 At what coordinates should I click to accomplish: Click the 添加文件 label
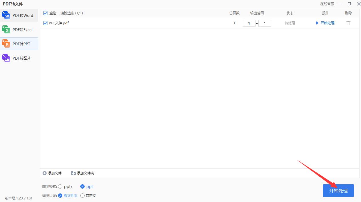55,173
